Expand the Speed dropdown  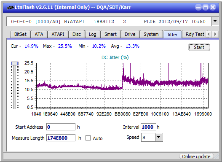pos(159,137)
